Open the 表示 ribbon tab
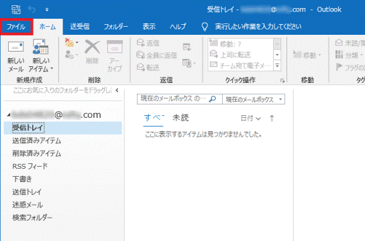 pyautogui.click(x=149, y=27)
